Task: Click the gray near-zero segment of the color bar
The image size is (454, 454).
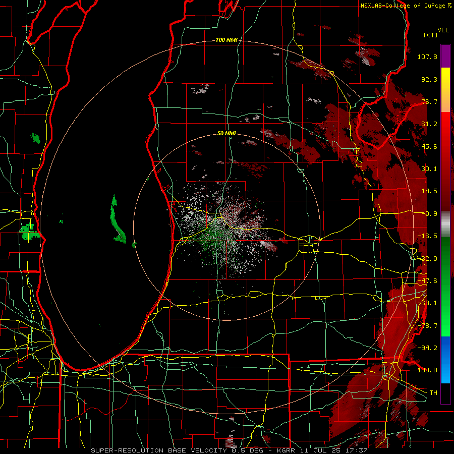Action: pos(445,224)
